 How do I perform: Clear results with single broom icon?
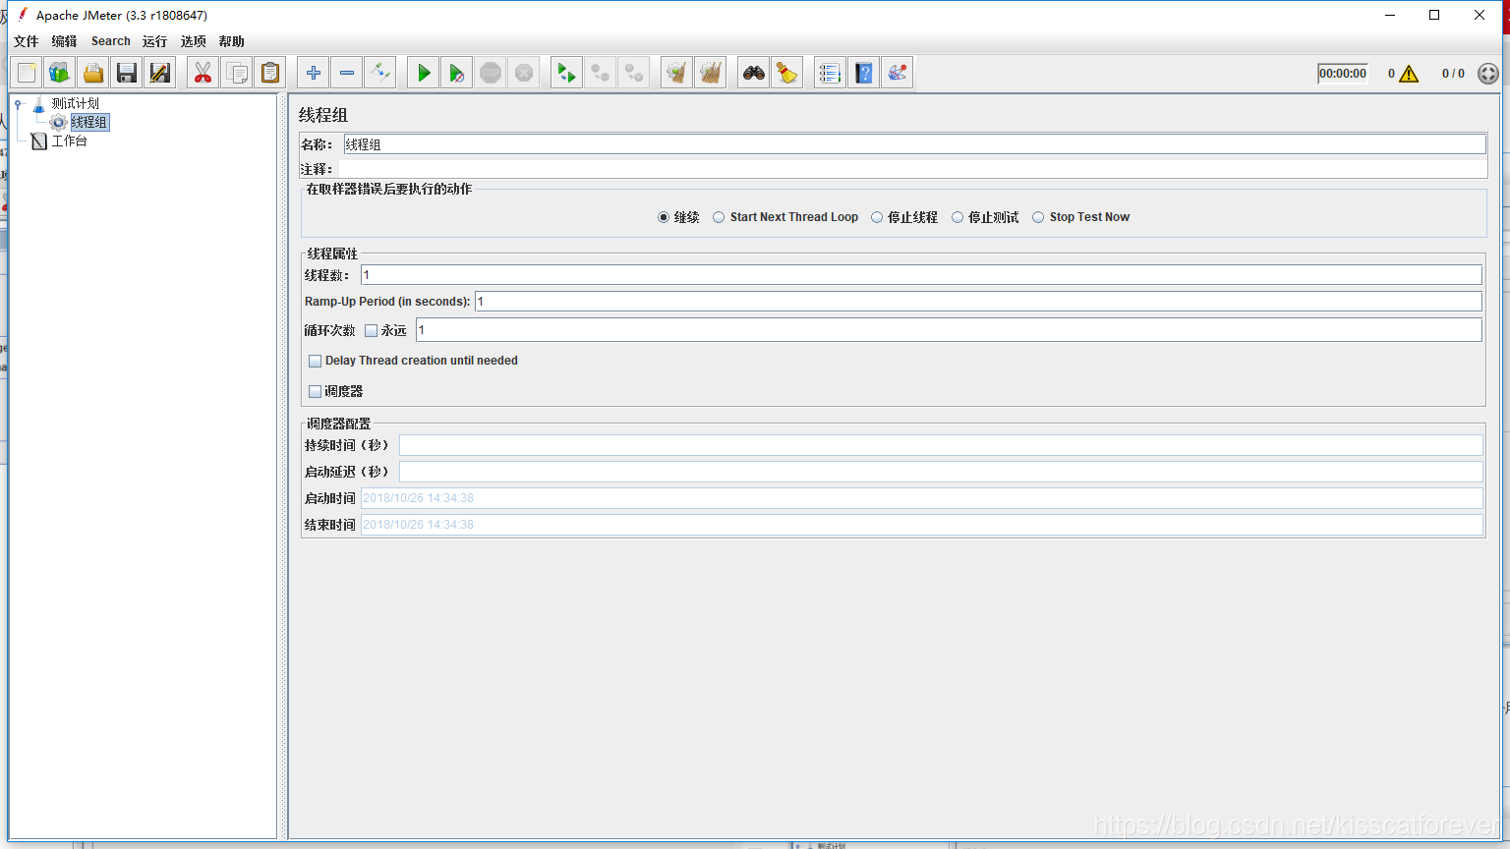(677, 73)
